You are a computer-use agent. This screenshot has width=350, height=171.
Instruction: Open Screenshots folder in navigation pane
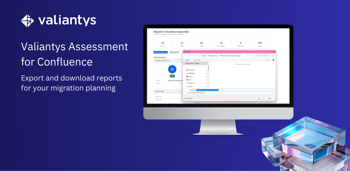pyautogui.click(x=191, y=83)
